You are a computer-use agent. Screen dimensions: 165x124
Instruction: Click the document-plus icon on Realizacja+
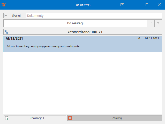[x=7, y=118]
